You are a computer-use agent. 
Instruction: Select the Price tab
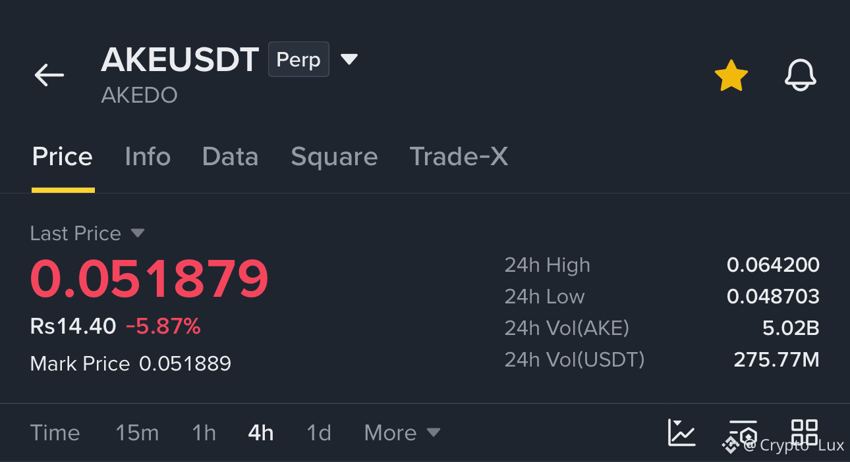63,157
